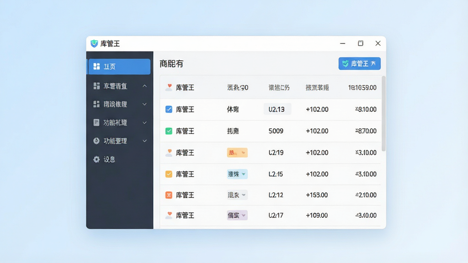
Task: Click the 库管王 name in the U2/17 row
Action: (185, 216)
